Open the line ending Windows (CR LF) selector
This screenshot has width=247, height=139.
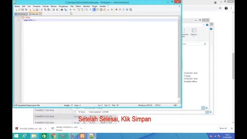coord(145,105)
